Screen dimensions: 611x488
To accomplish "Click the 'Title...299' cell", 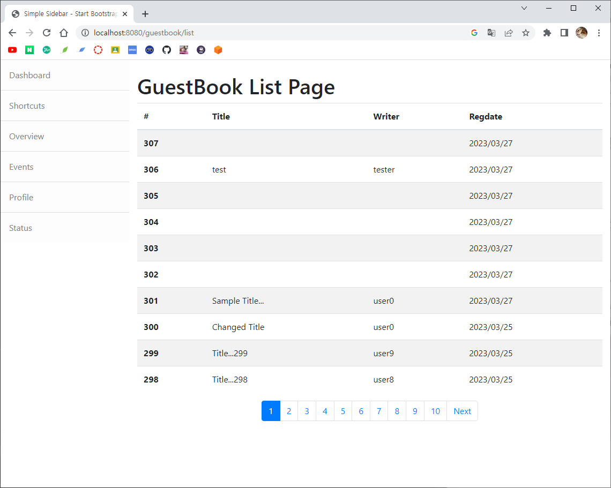I will 229,353.
